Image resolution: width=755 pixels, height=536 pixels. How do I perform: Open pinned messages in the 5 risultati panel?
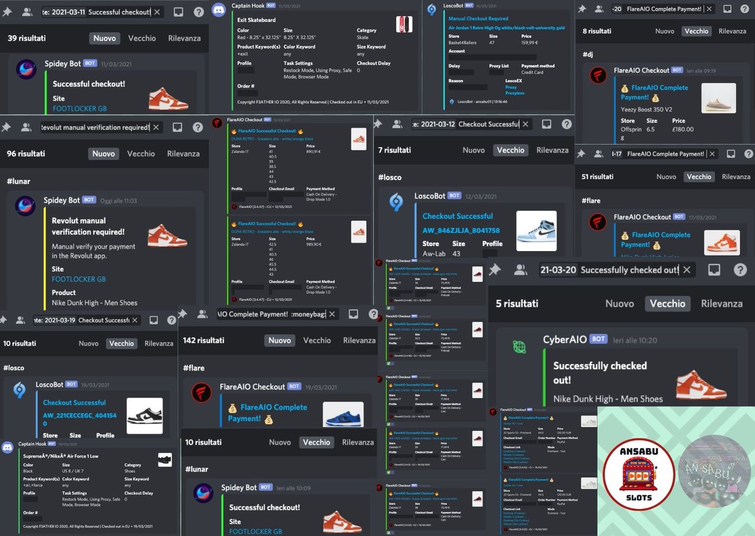pyautogui.click(x=495, y=269)
